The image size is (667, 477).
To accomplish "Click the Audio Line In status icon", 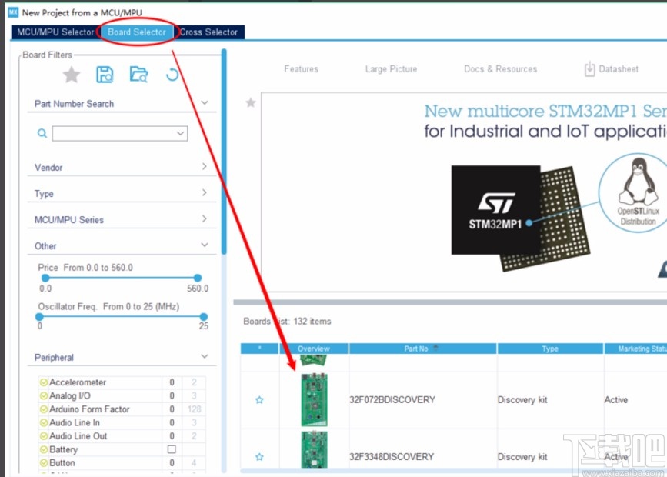I will 43,422.
